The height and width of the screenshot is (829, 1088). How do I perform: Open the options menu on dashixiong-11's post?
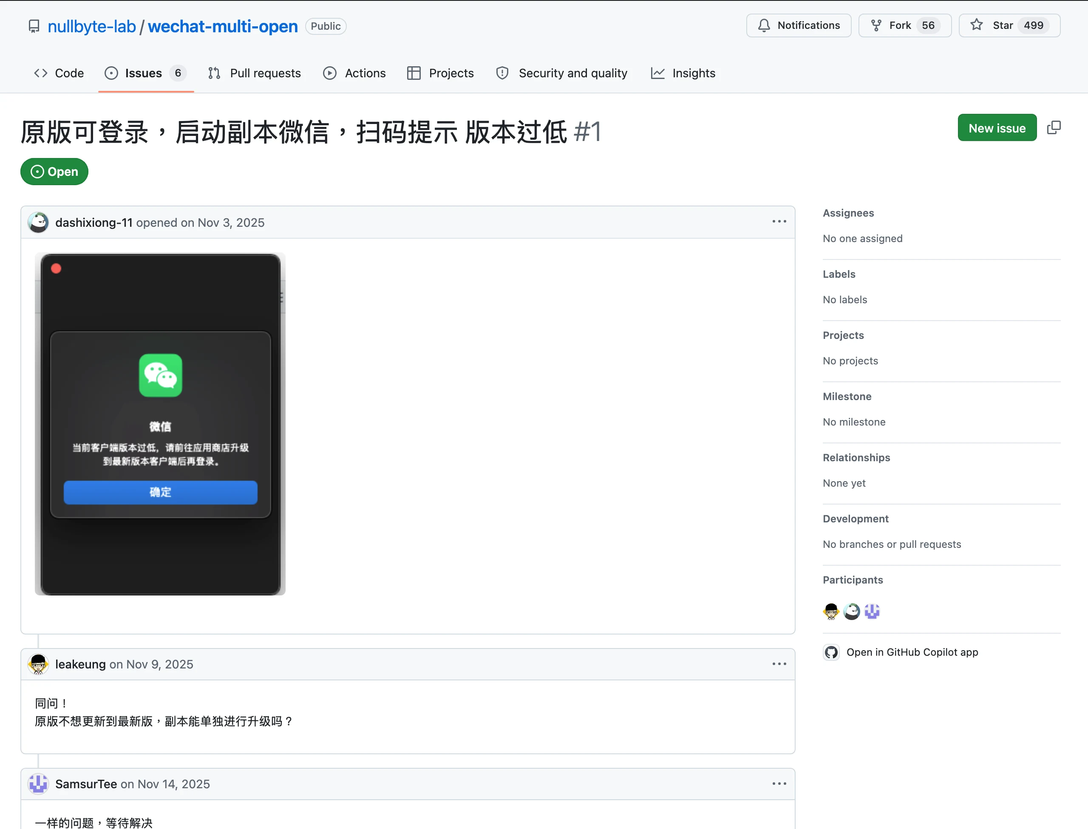(x=779, y=222)
